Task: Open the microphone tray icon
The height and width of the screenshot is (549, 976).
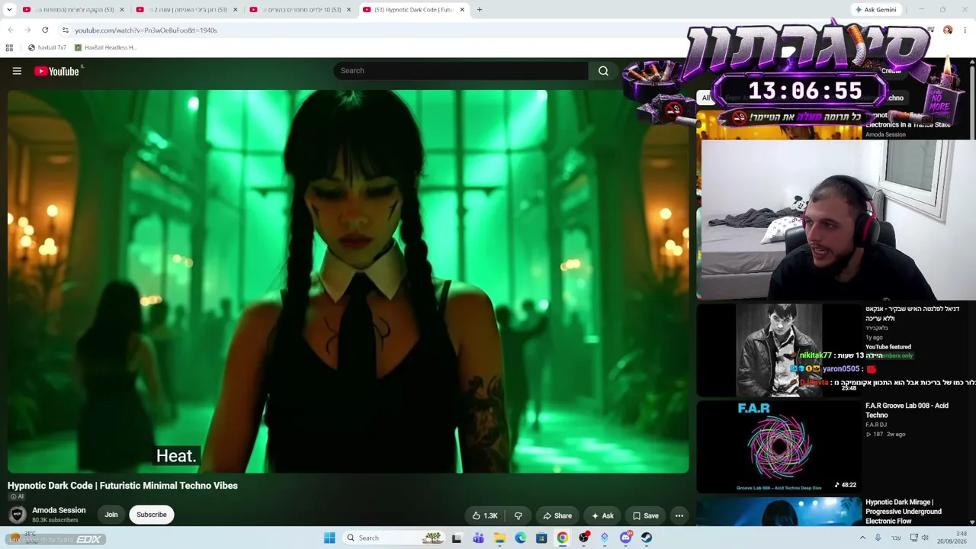Action: click(878, 538)
